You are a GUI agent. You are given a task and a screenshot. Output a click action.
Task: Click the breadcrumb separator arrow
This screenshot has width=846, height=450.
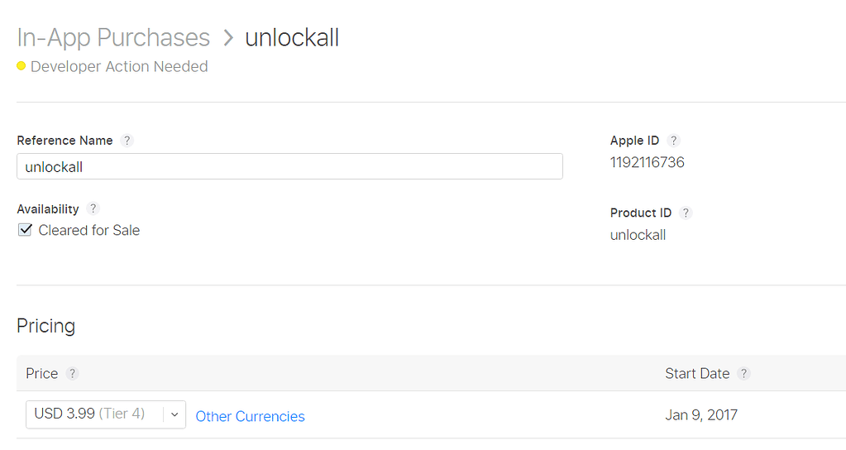[227, 38]
